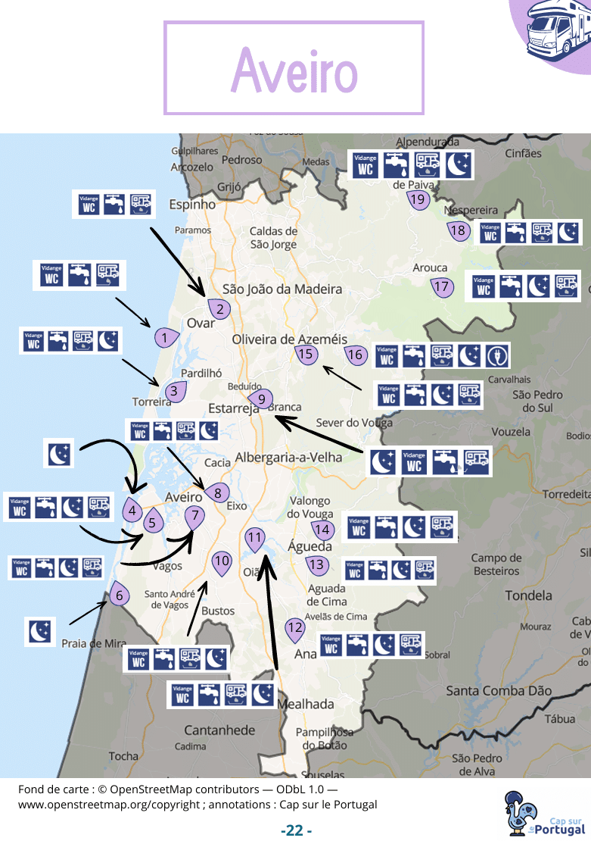Click the Santo André de Vagos label
Image resolution: width=591 pixels, height=844 pixels.
[170, 599]
